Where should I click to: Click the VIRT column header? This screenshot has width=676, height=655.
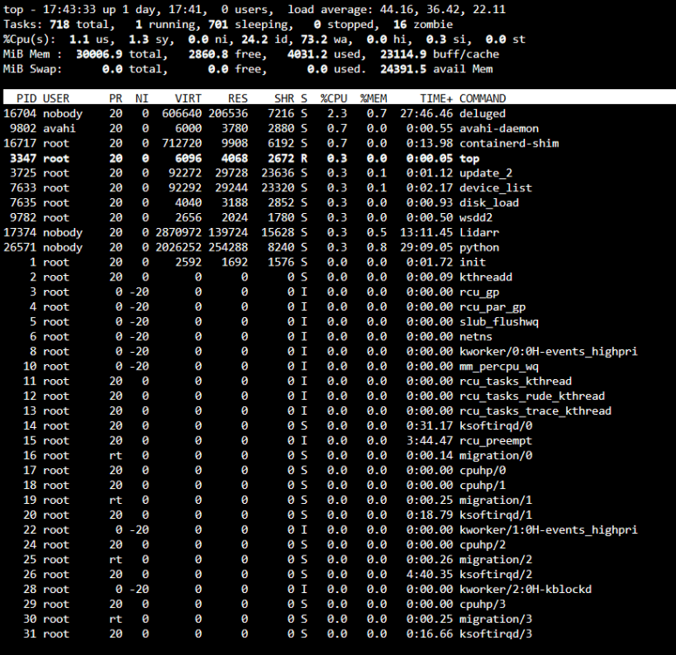[x=188, y=99]
